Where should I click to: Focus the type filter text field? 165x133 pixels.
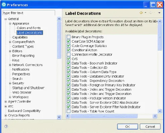pyautogui.click(x=29, y=13)
